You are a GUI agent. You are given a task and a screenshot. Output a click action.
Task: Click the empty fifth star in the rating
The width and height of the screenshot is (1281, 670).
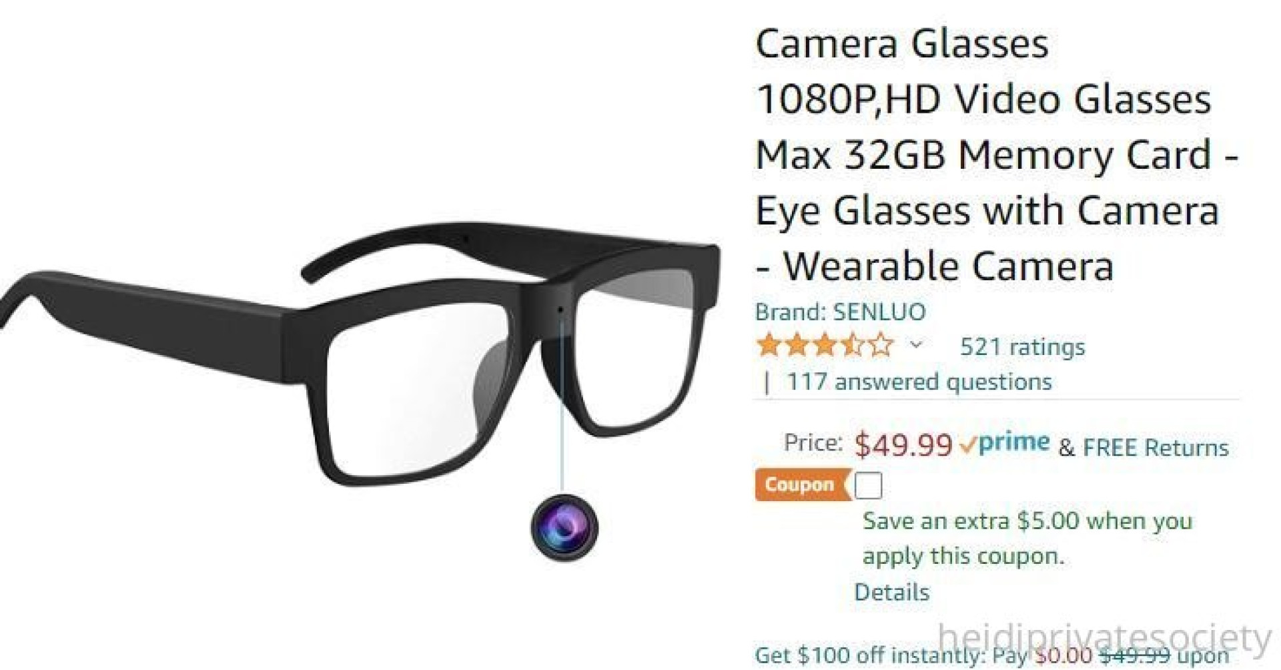882,346
